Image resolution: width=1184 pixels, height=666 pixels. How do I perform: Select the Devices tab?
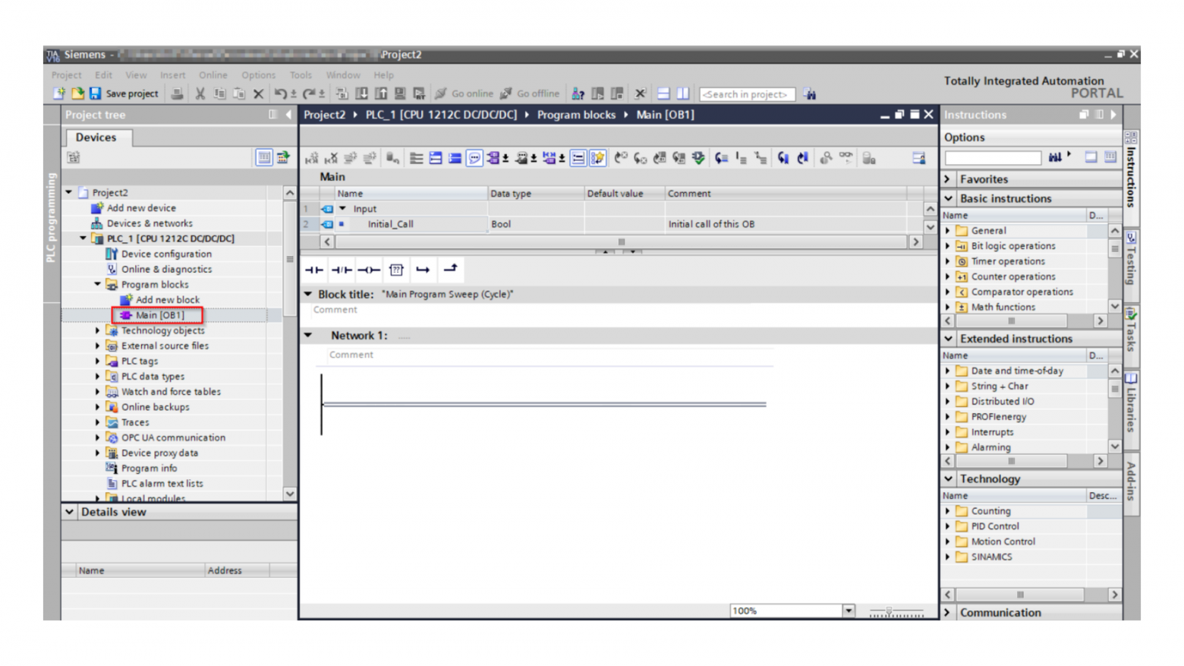(x=96, y=137)
